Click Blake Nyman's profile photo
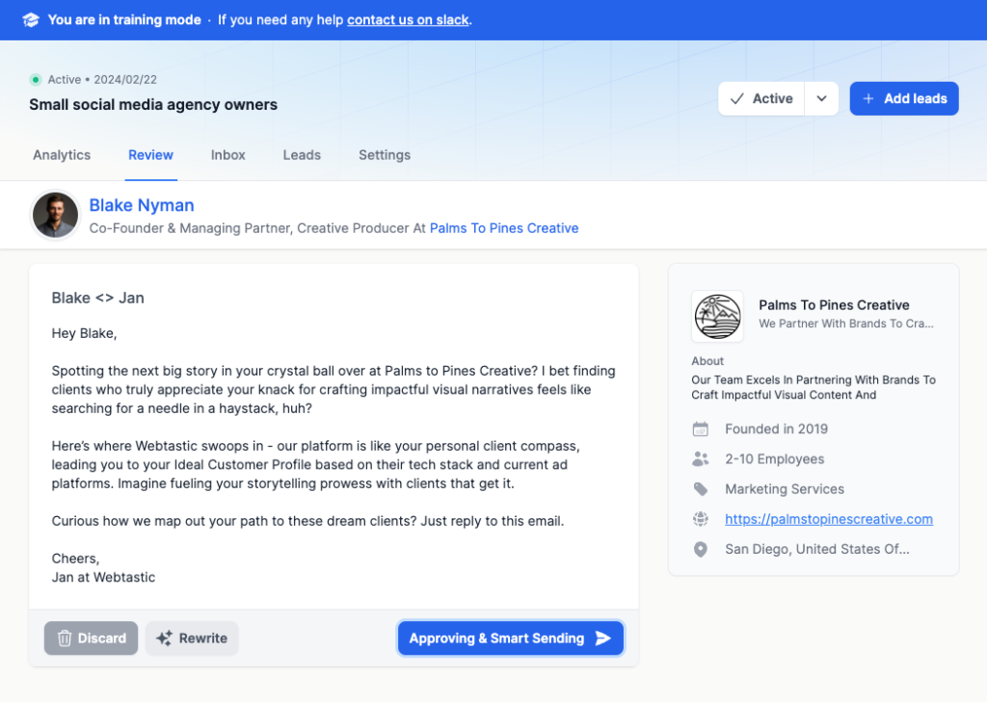 pos(55,215)
